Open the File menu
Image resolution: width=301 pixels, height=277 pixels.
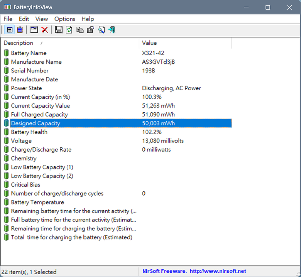8,19
